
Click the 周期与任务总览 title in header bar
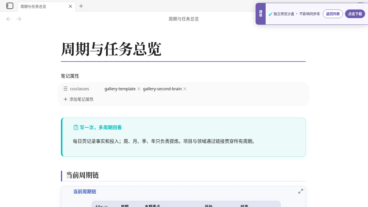point(183,19)
